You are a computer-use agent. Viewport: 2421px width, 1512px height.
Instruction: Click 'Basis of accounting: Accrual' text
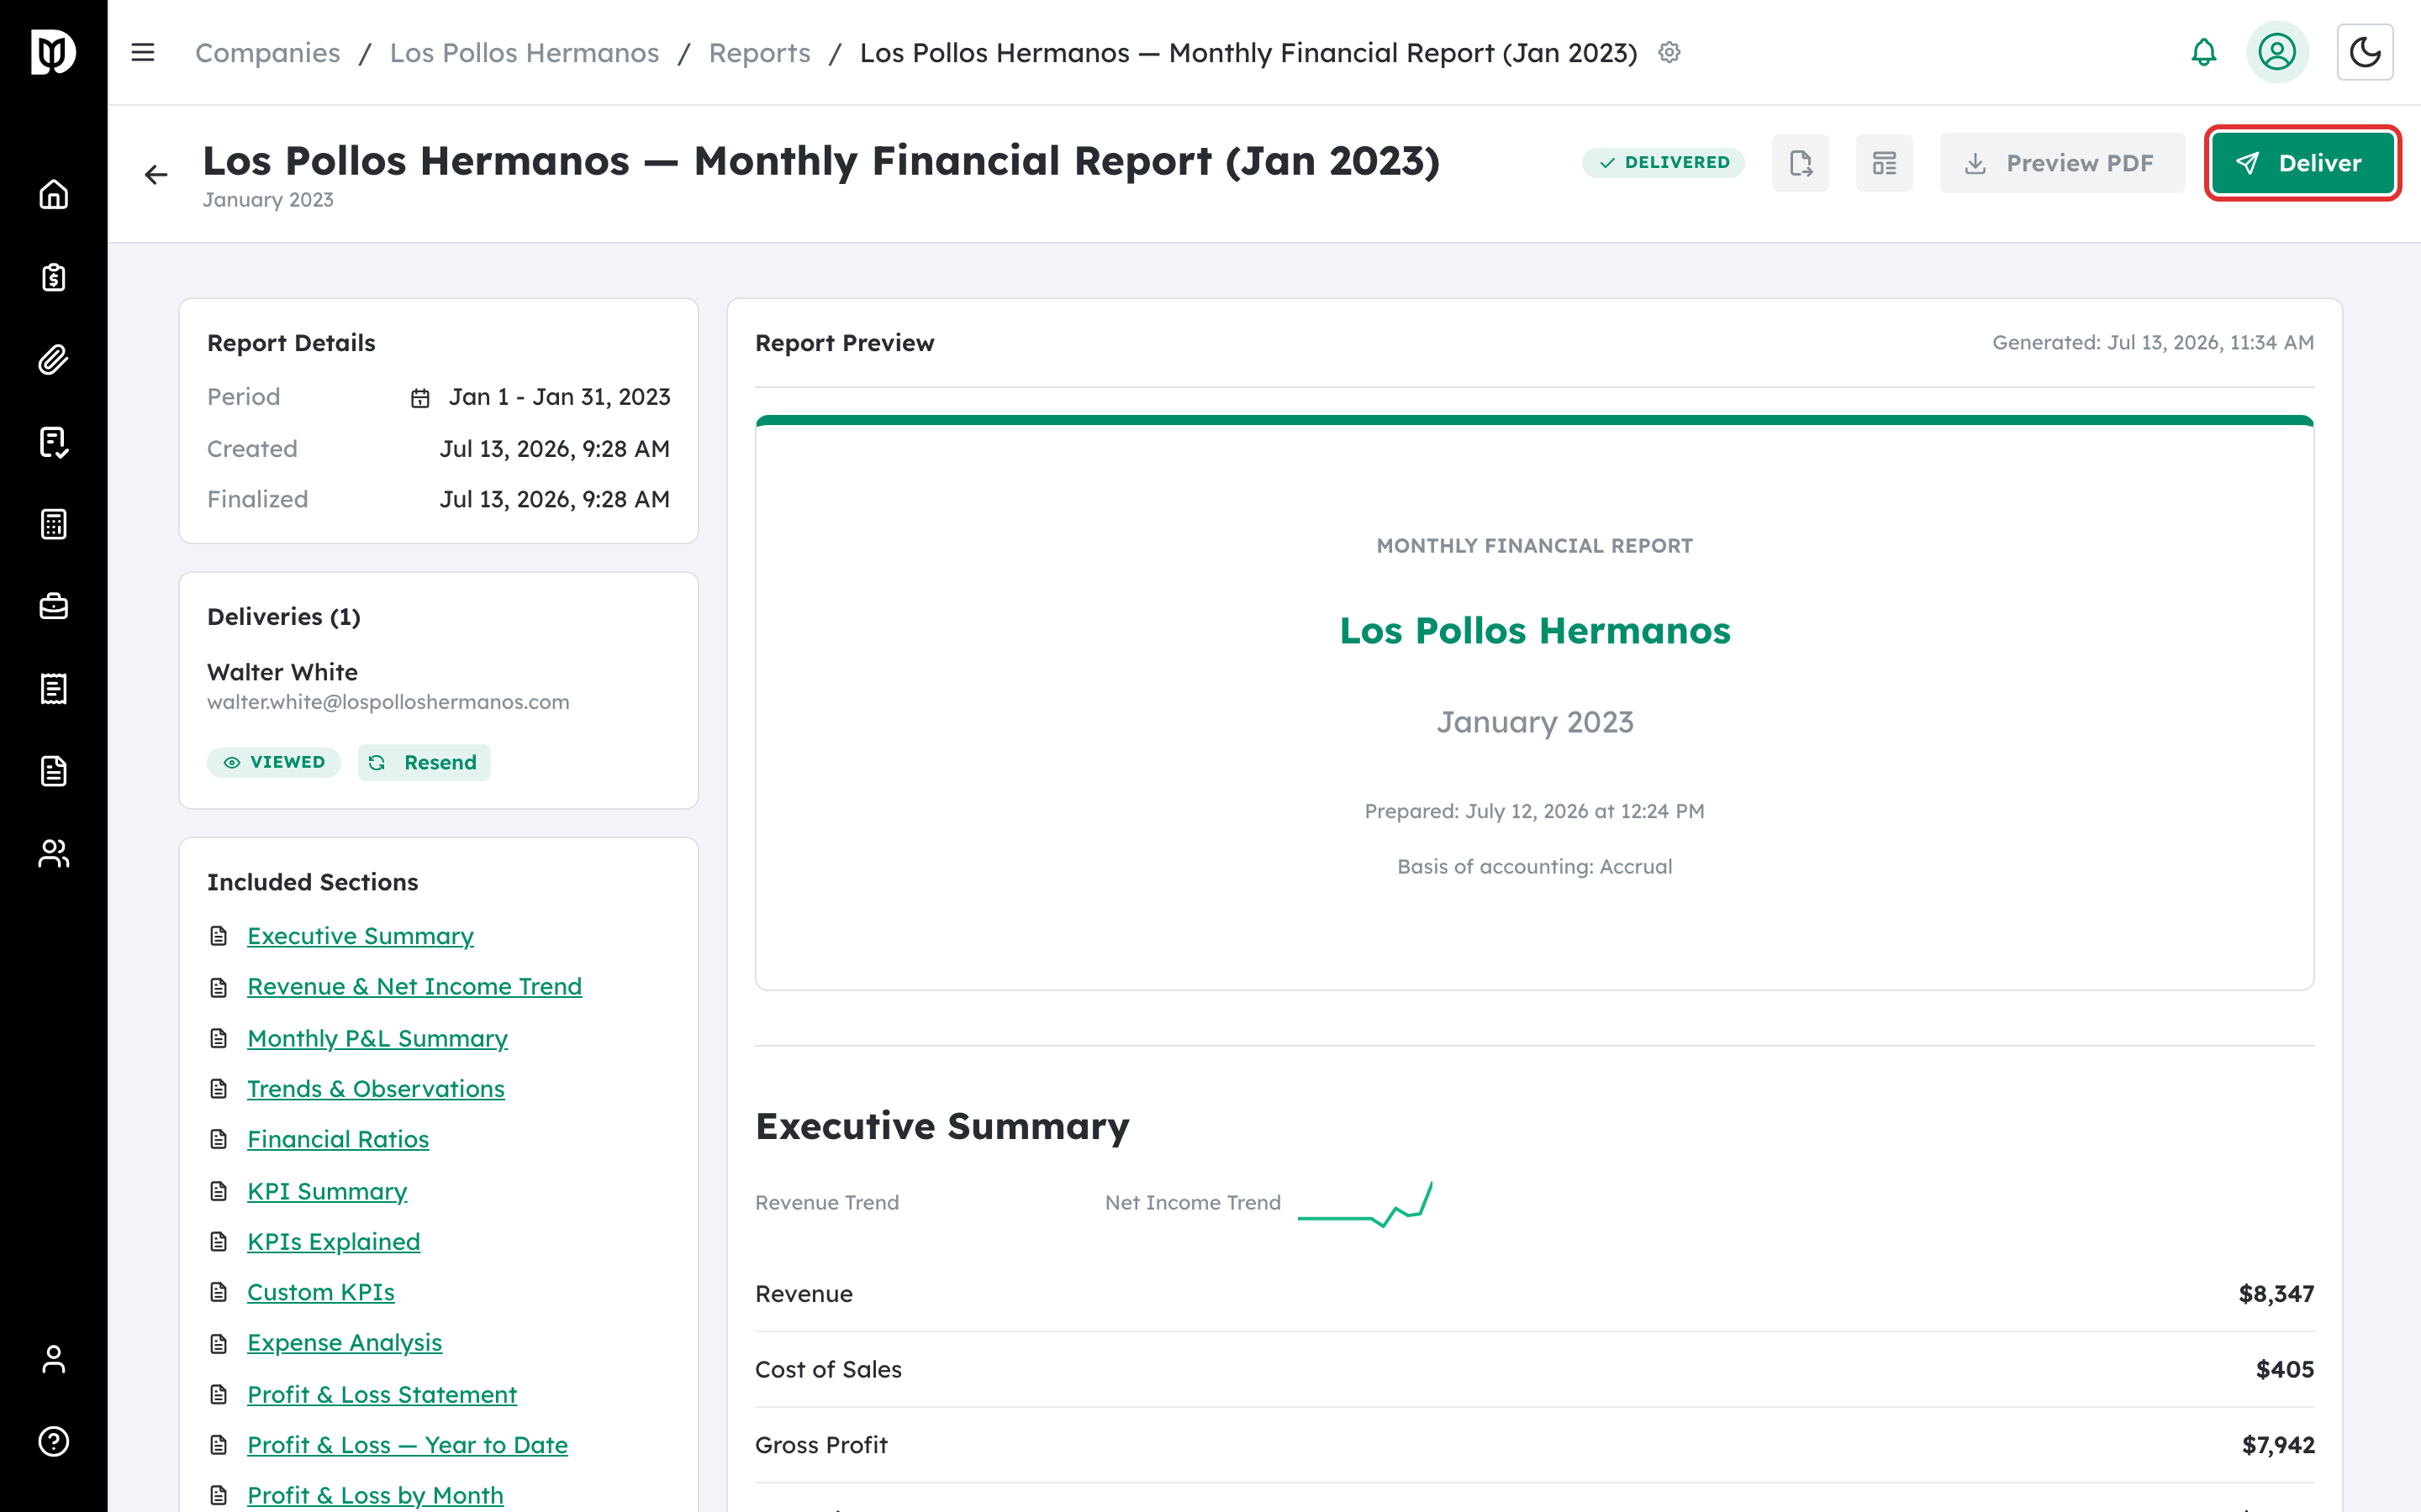1535,867
